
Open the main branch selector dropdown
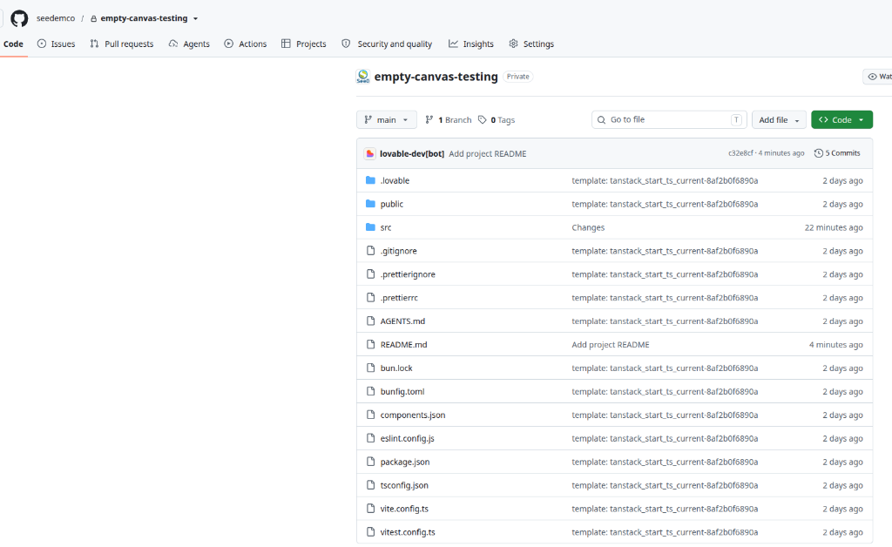click(x=386, y=119)
